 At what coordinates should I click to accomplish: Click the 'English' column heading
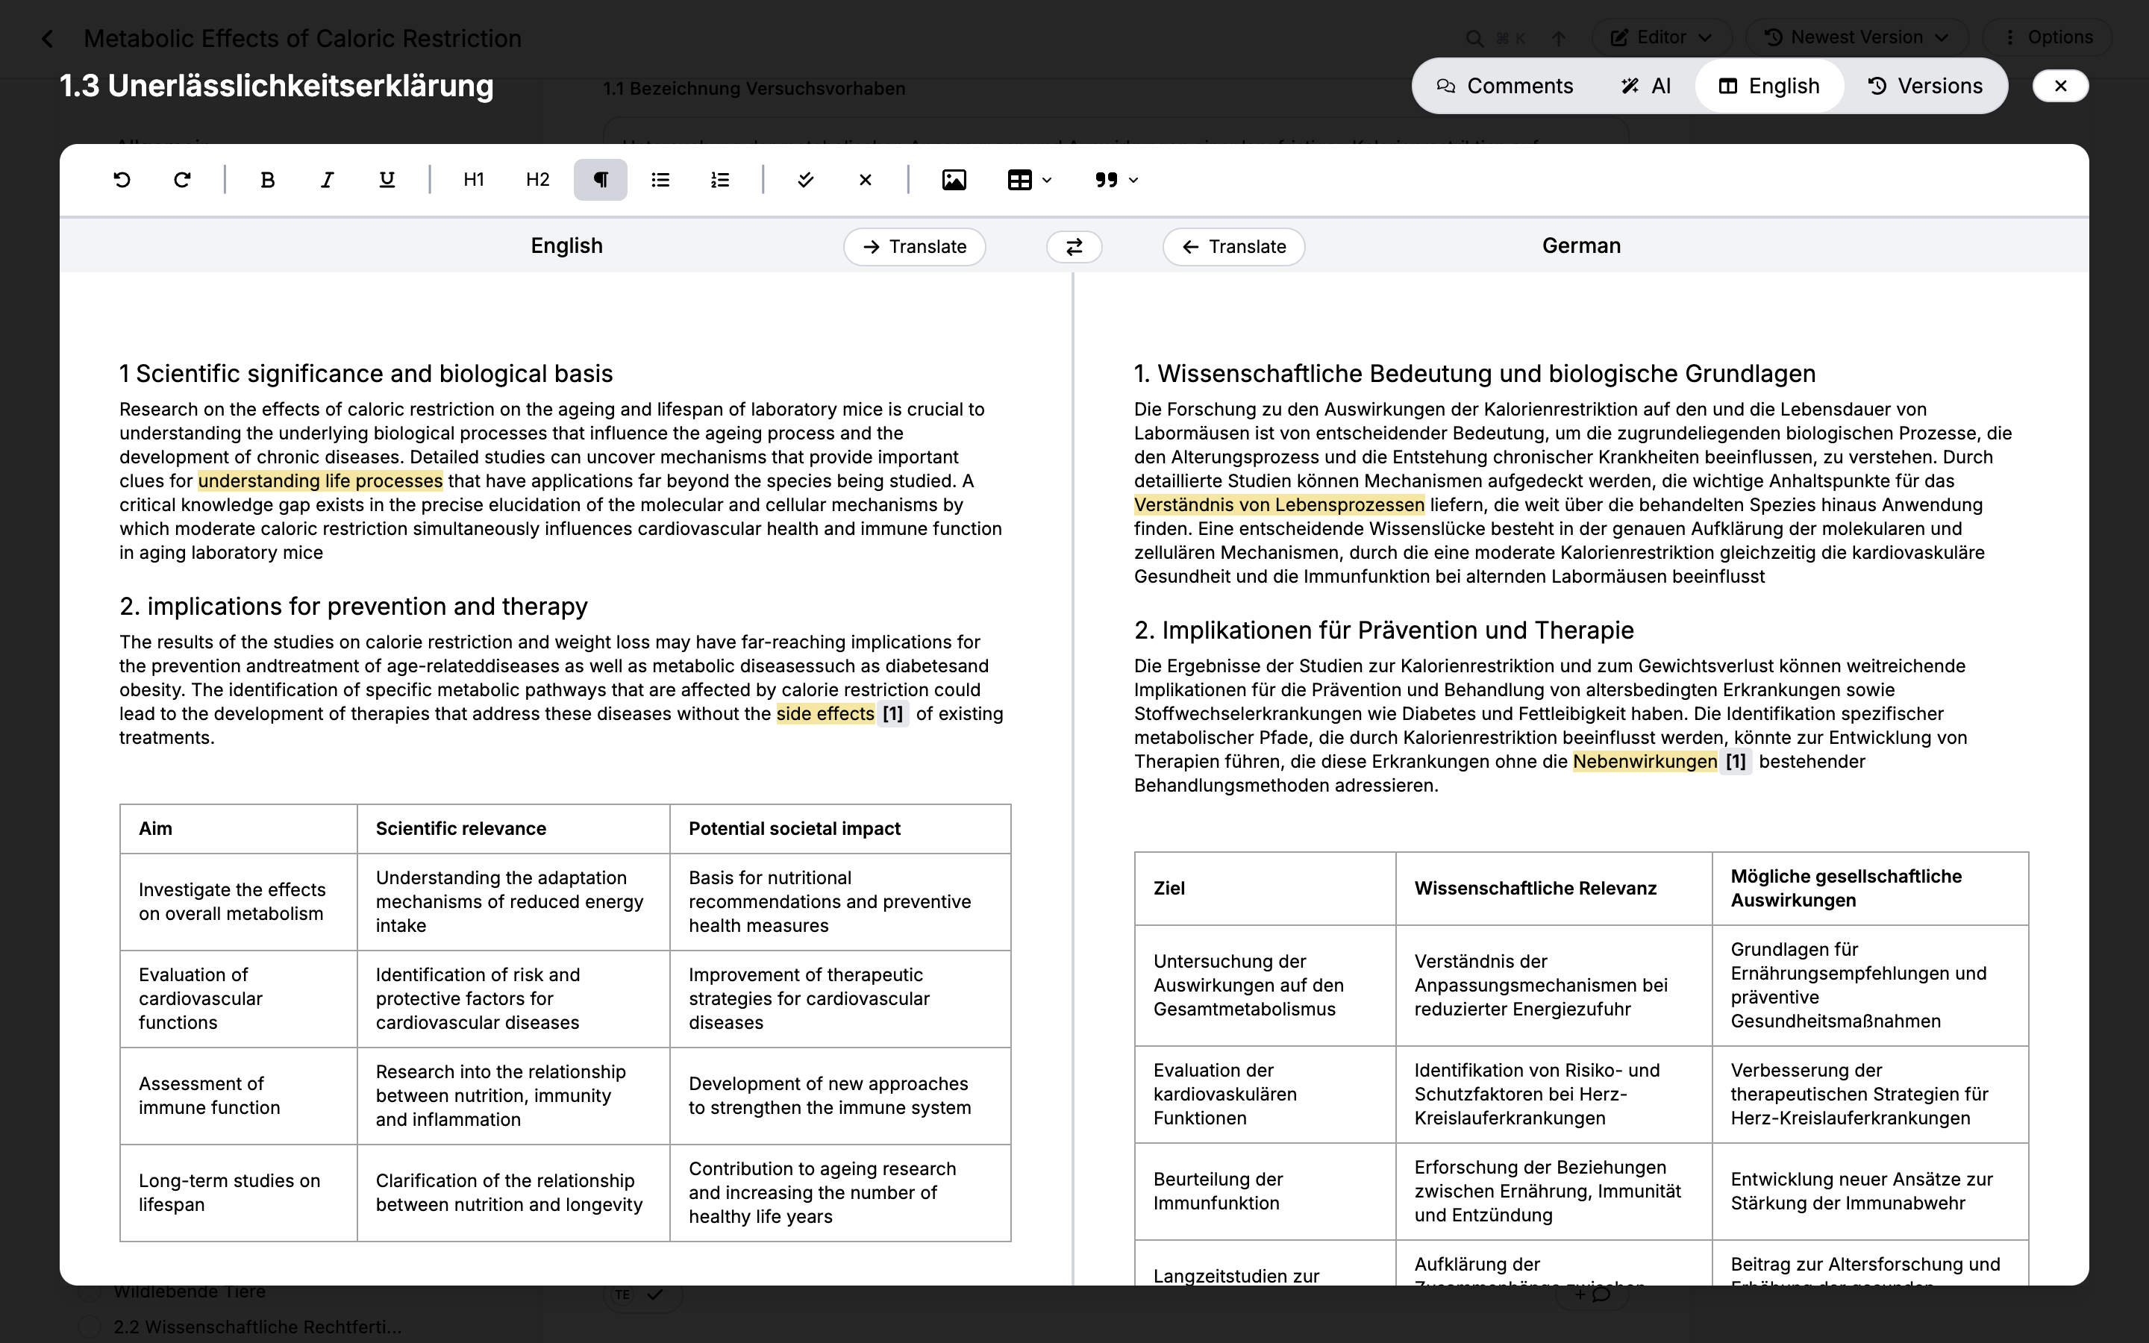tap(566, 246)
